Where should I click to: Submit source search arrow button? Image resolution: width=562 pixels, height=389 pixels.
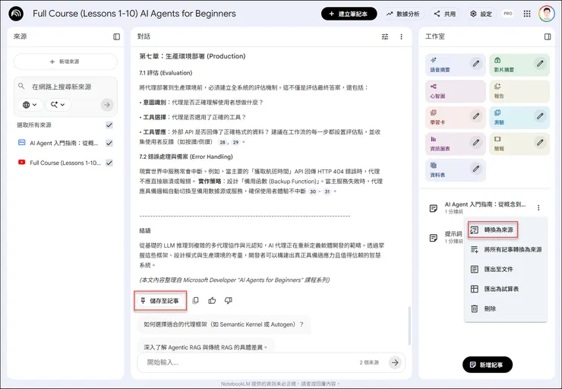(107, 105)
